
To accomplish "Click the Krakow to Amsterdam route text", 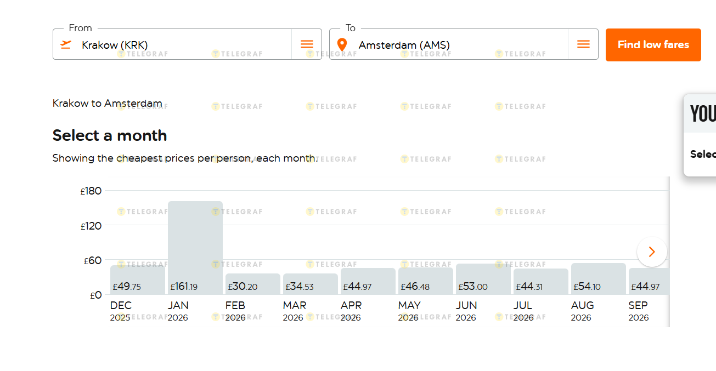I will tap(107, 103).
